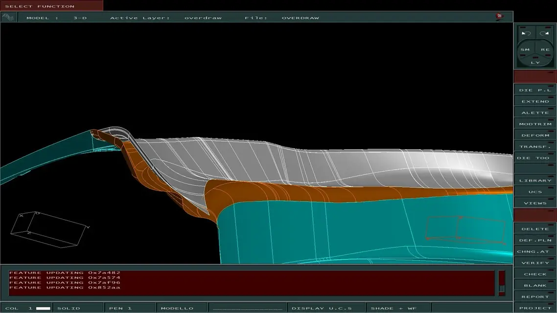This screenshot has height=313, width=557.
Task: Click the DISPLAY U.C.S status field
Action: [326, 308]
